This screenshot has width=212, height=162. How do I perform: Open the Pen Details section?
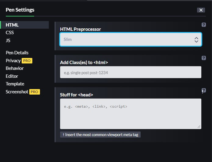click(17, 53)
